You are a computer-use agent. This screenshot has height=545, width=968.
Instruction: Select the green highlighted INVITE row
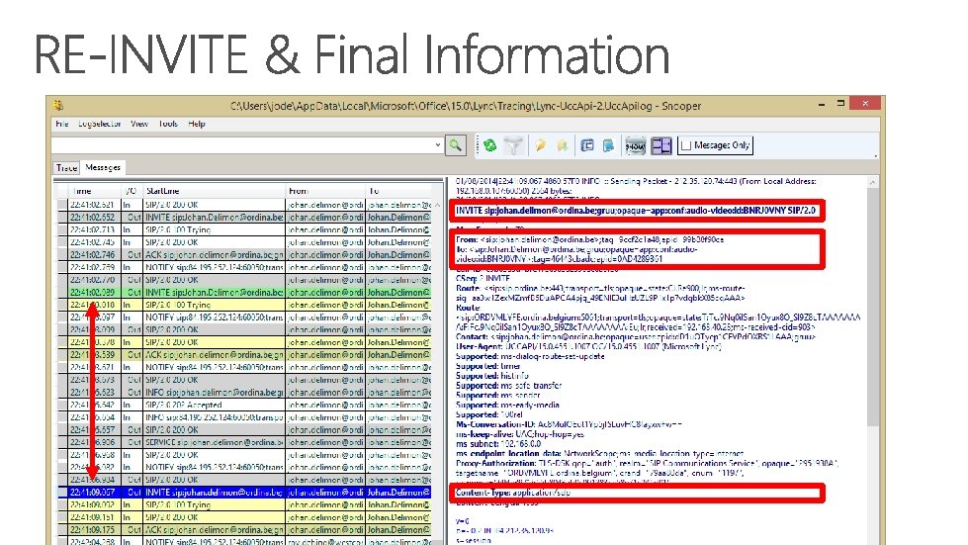[244, 293]
